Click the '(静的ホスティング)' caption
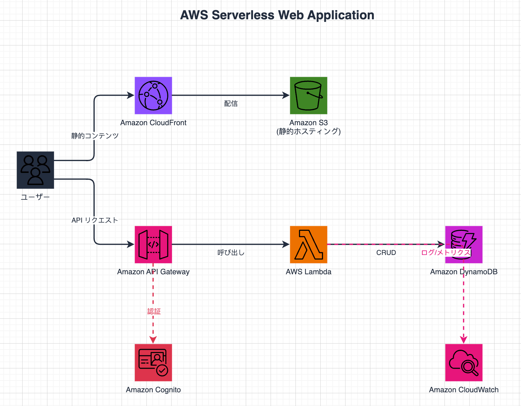521x406 pixels. [309, 131]
